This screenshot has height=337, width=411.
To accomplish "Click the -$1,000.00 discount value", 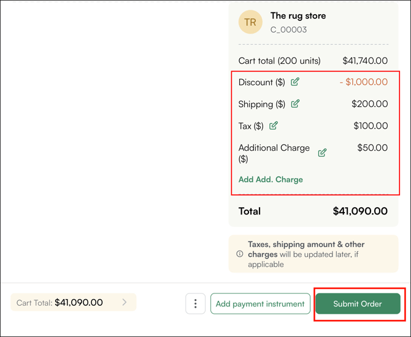I will click(363, 82).
